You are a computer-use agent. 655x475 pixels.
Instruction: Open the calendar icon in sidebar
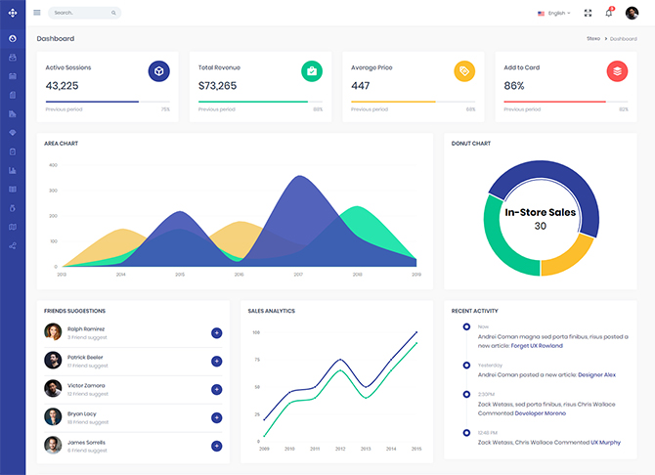[13, 76]
